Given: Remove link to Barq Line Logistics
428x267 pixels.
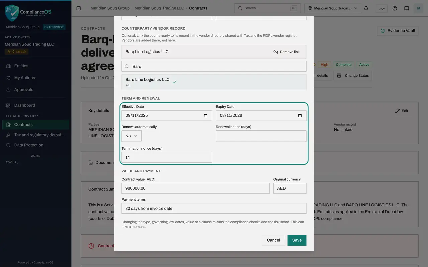Looking at the screenshot, I should pyautogui.click(x=286, y=52).
